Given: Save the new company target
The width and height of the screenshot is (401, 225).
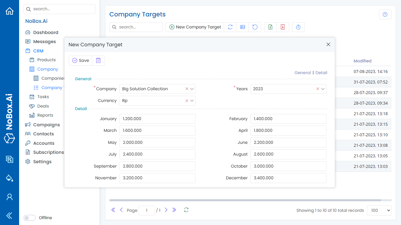Looking at the screenshot, I should click(x=81, y=60).
